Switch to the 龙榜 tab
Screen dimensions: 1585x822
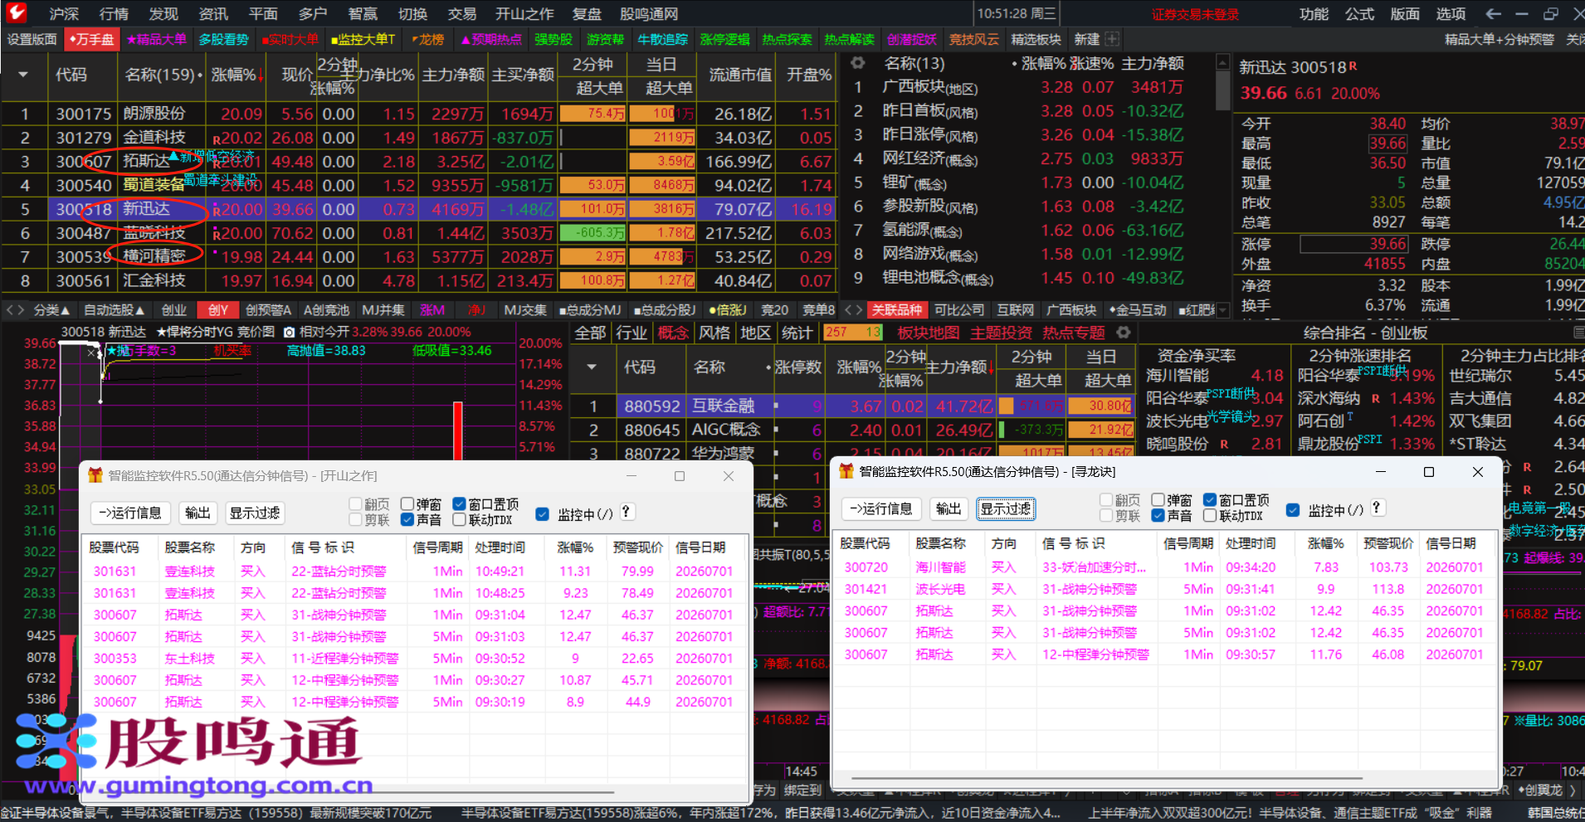click(428, 39)
